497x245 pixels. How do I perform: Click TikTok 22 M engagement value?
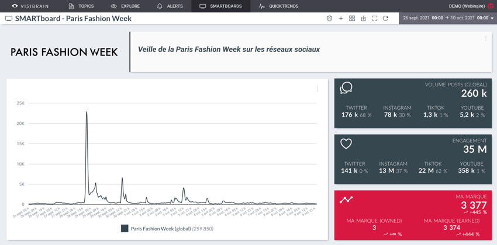point(426,171)
